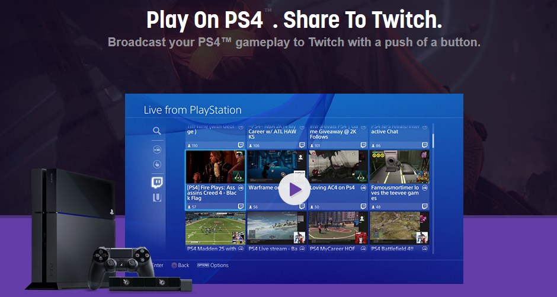Click controller badge beside PS4 Live stream title
The width and height of the screenshot is (557, 297).
click(302, 249)
